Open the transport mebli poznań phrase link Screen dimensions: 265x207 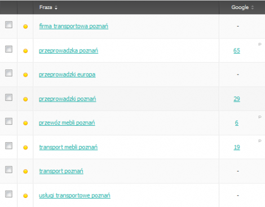(x=68, y=147)
